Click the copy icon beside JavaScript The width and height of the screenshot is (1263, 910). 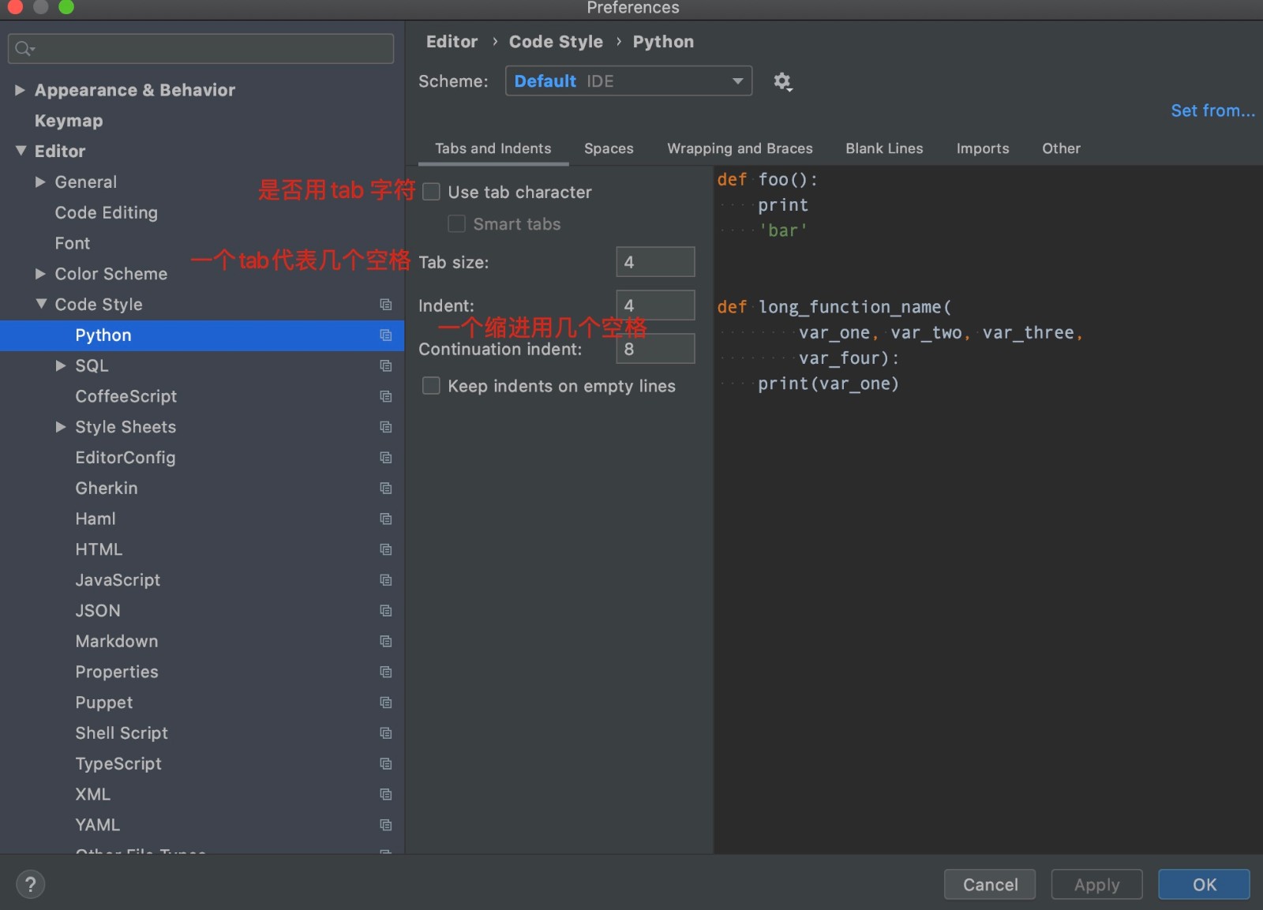point(385,580)
